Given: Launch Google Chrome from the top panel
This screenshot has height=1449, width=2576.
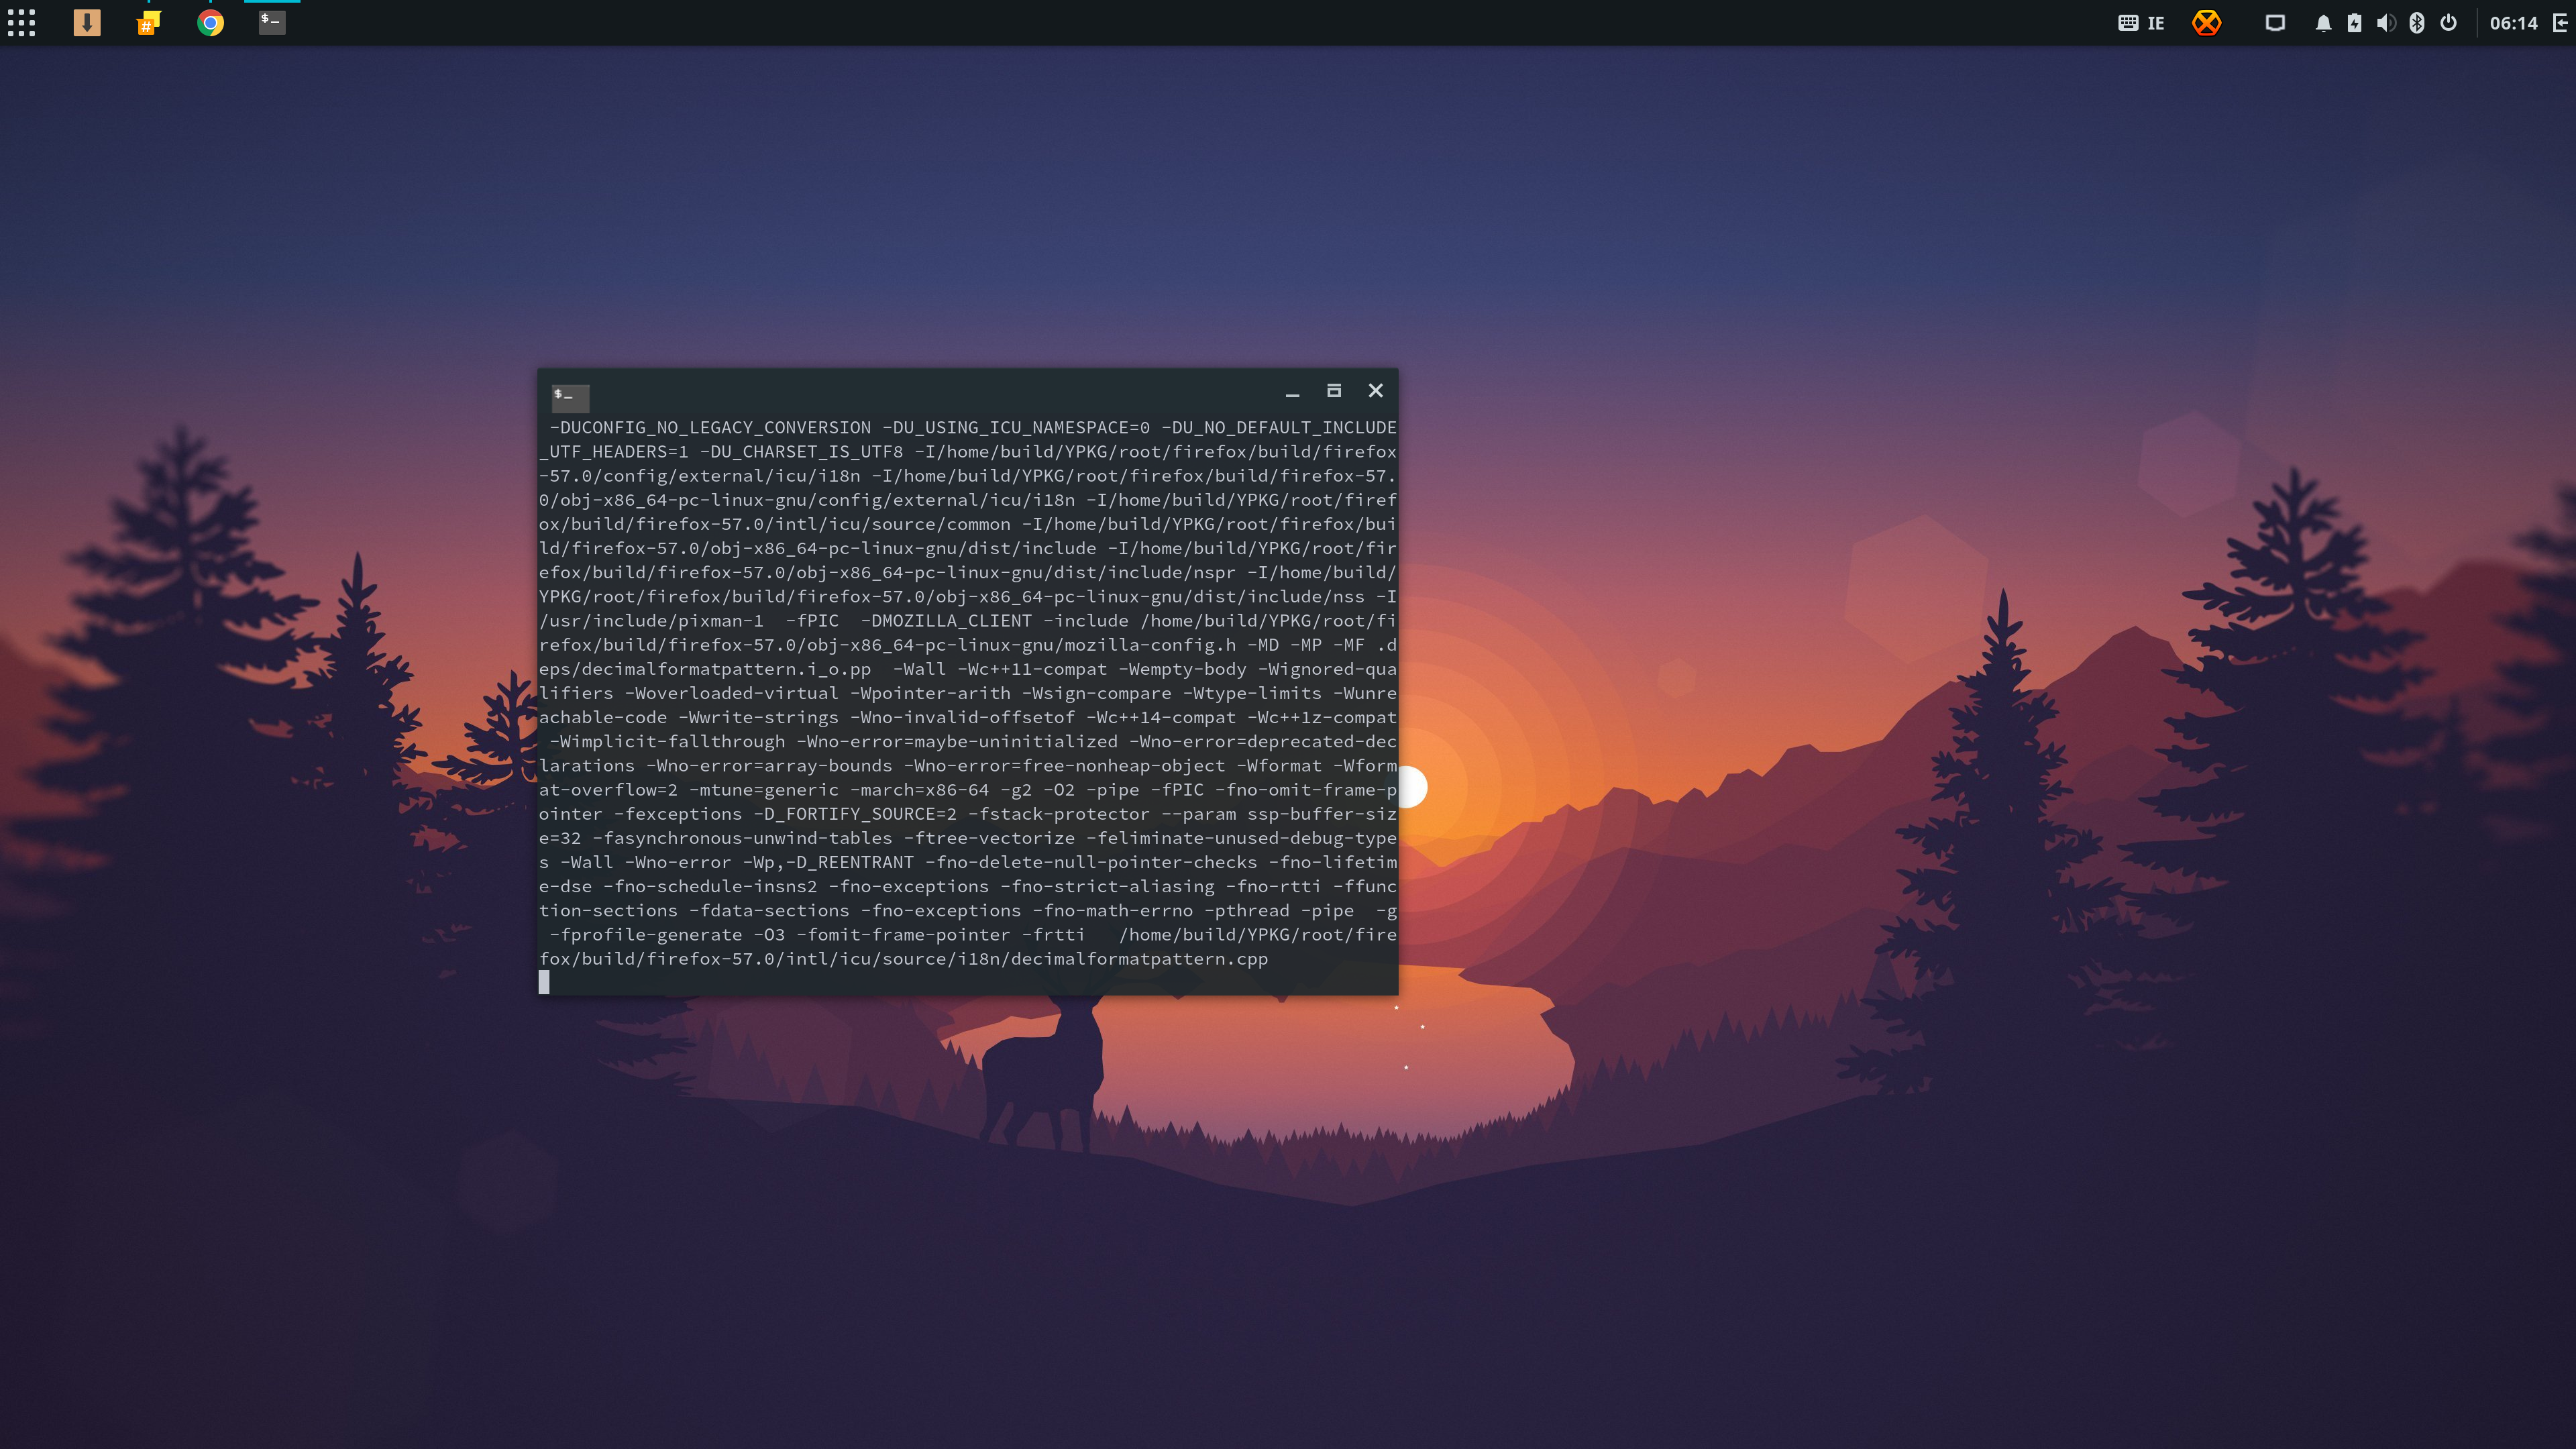Looking at the screenshot, I should [x=210, y=23].
